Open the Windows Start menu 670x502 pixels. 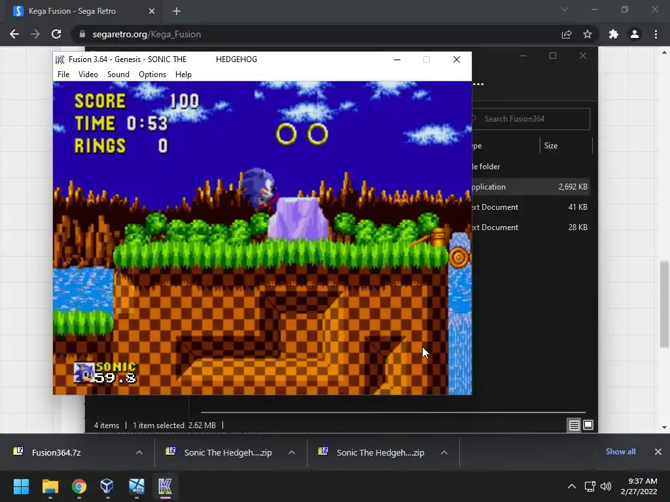[22, 486]
